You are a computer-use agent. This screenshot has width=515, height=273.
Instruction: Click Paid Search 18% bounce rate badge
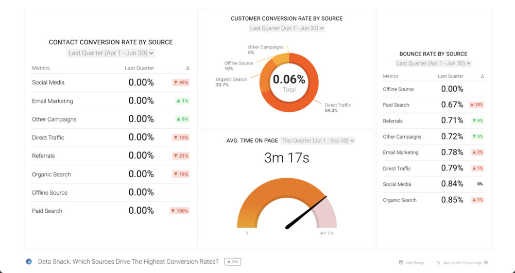pyautogui.click(x=476, y=105)
